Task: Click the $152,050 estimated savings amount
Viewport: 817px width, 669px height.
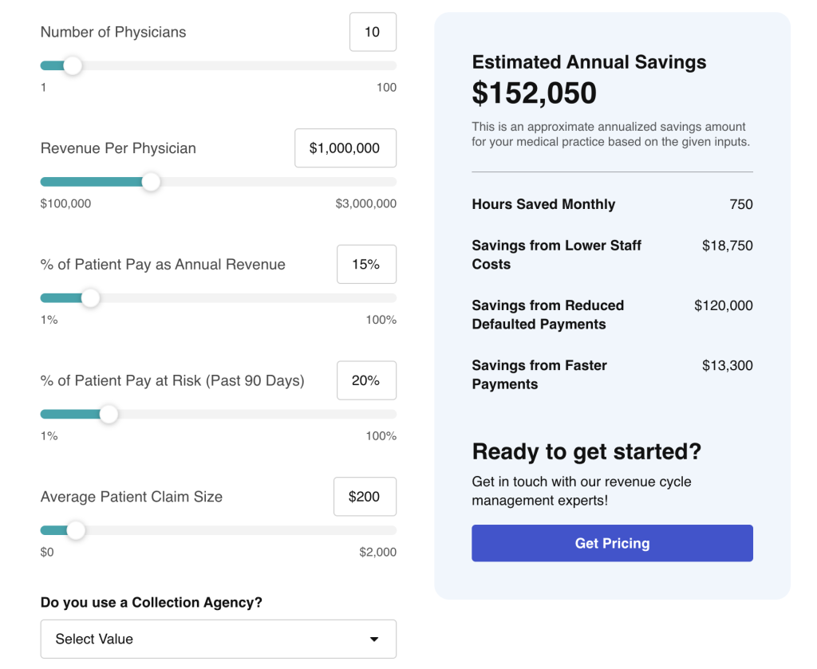Action: click(x=534, y=93)
